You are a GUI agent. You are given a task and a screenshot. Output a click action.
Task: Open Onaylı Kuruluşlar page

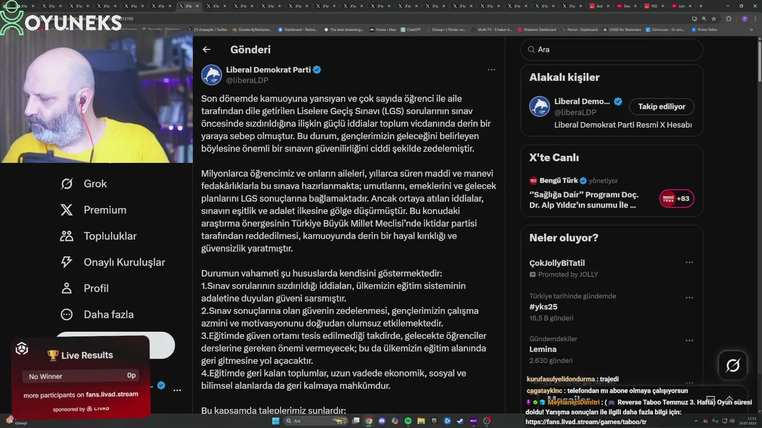point(113,262)
